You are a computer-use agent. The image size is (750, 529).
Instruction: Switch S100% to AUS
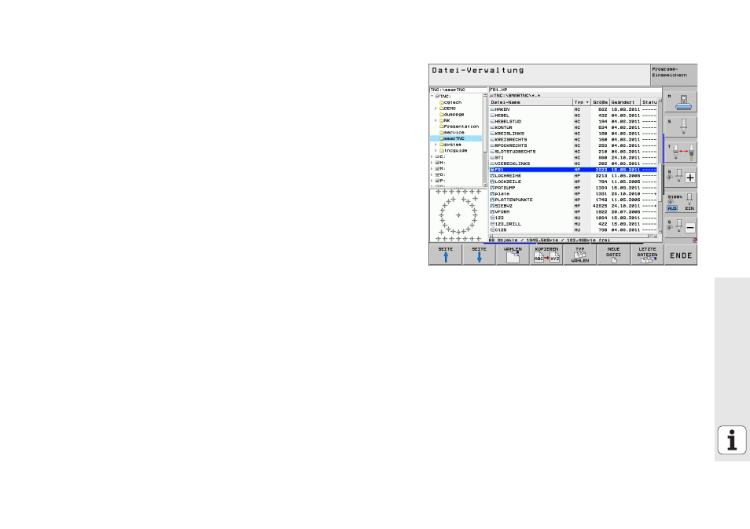tap(672, 208)
